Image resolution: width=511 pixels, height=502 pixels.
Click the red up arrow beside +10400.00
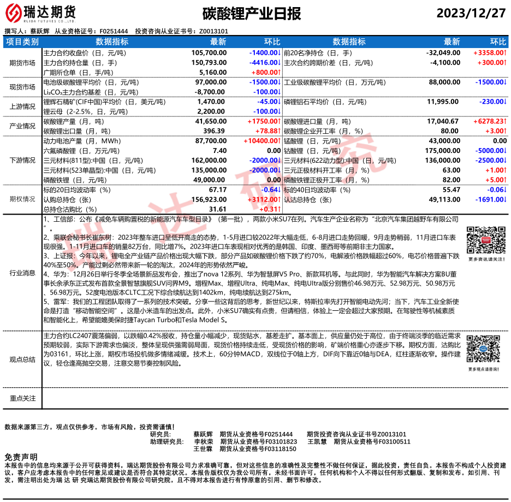pyautogui.click(x=280, y=141)
